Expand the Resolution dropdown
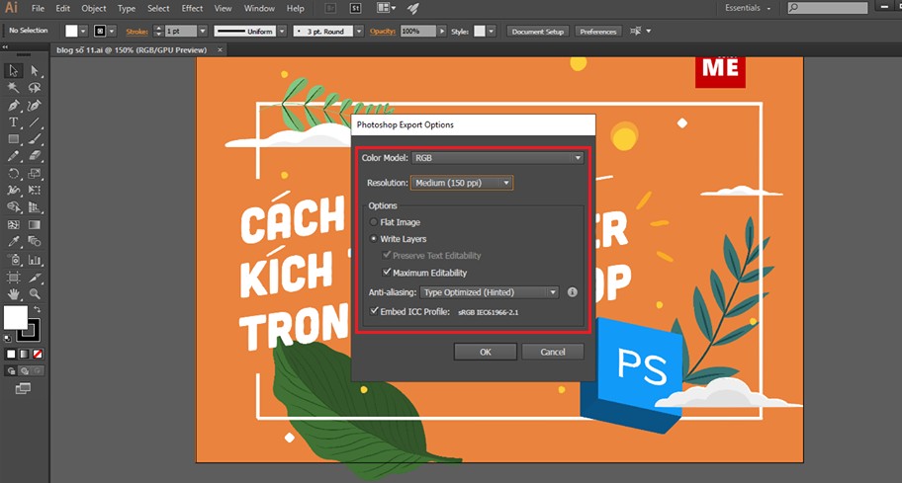 point(462,183)
